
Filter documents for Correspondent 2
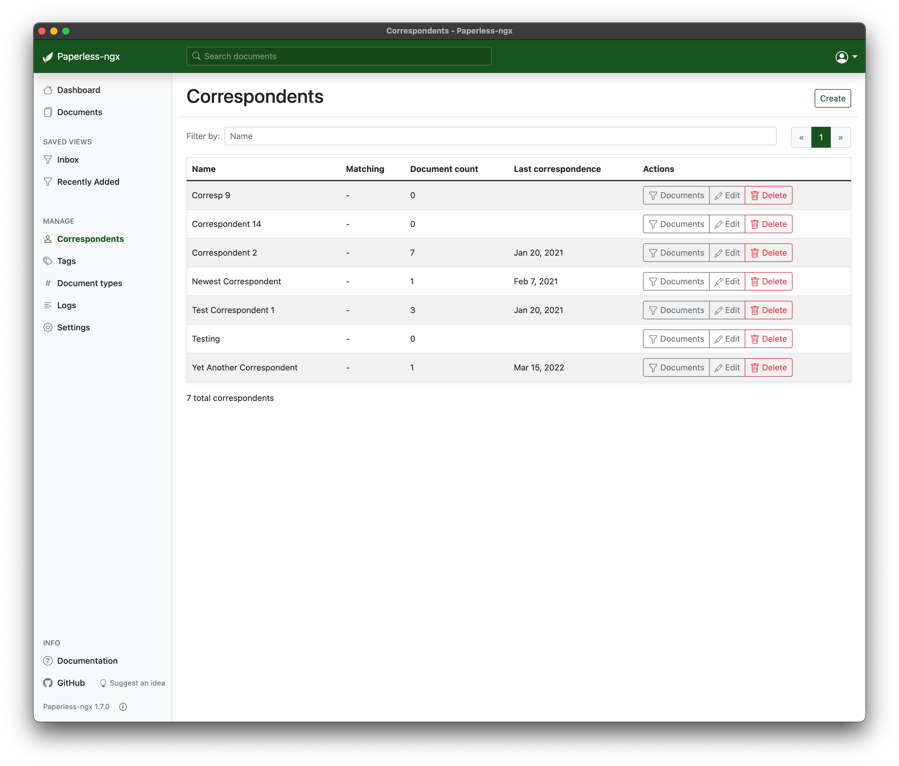point(676,253)
